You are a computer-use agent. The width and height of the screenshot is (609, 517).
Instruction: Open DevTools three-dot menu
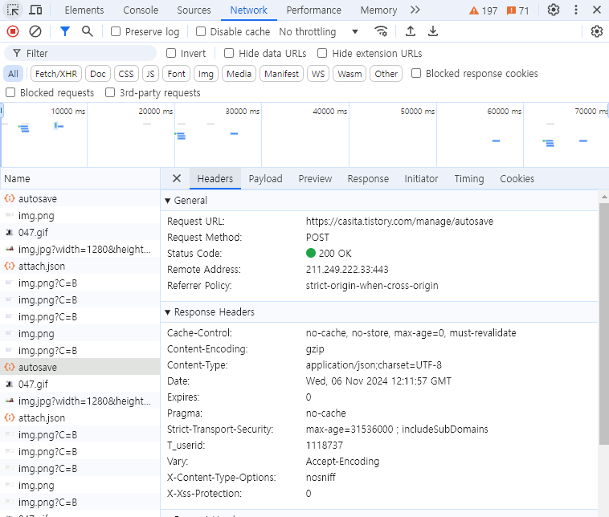pos(576,10)
